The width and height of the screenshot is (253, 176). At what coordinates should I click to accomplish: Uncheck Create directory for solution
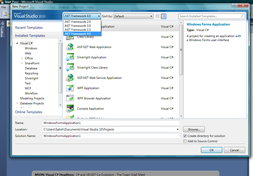(185, 136)
